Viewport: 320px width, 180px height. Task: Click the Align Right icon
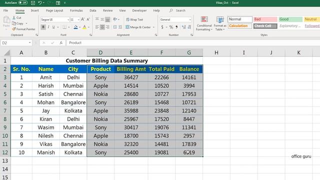pyautogui.click(x=107, y=27)
